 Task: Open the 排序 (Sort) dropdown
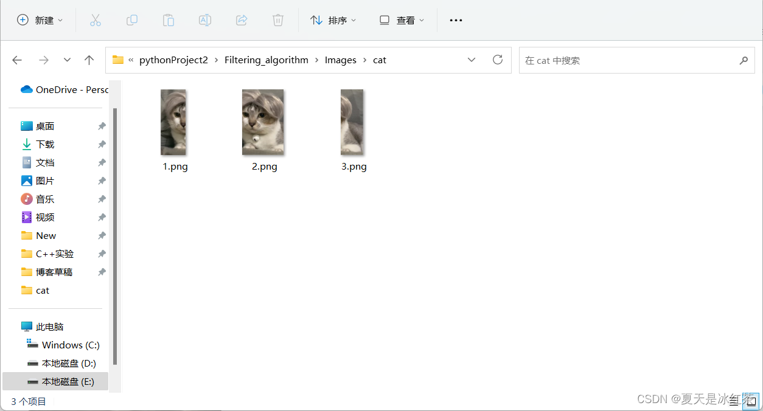(333, 20)
